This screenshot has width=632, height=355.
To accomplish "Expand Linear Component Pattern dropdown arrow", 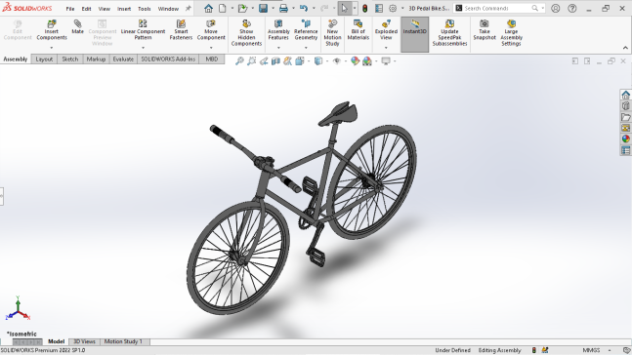I will [143, 48].
